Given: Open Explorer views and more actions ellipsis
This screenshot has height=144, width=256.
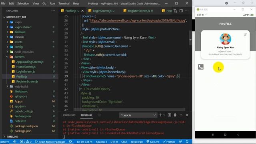Looking at the screenshot, I should tap(53, 11).
